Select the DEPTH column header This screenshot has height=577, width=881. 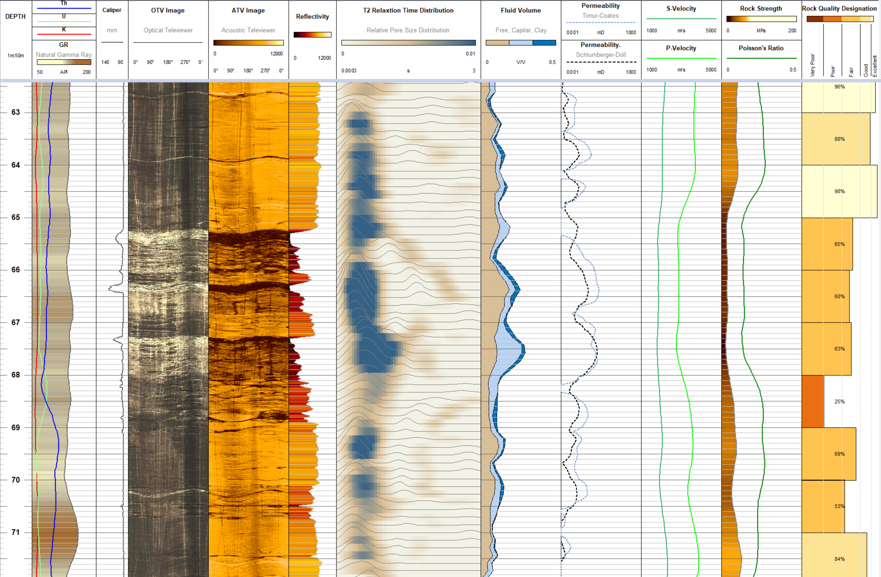[15, 16]
